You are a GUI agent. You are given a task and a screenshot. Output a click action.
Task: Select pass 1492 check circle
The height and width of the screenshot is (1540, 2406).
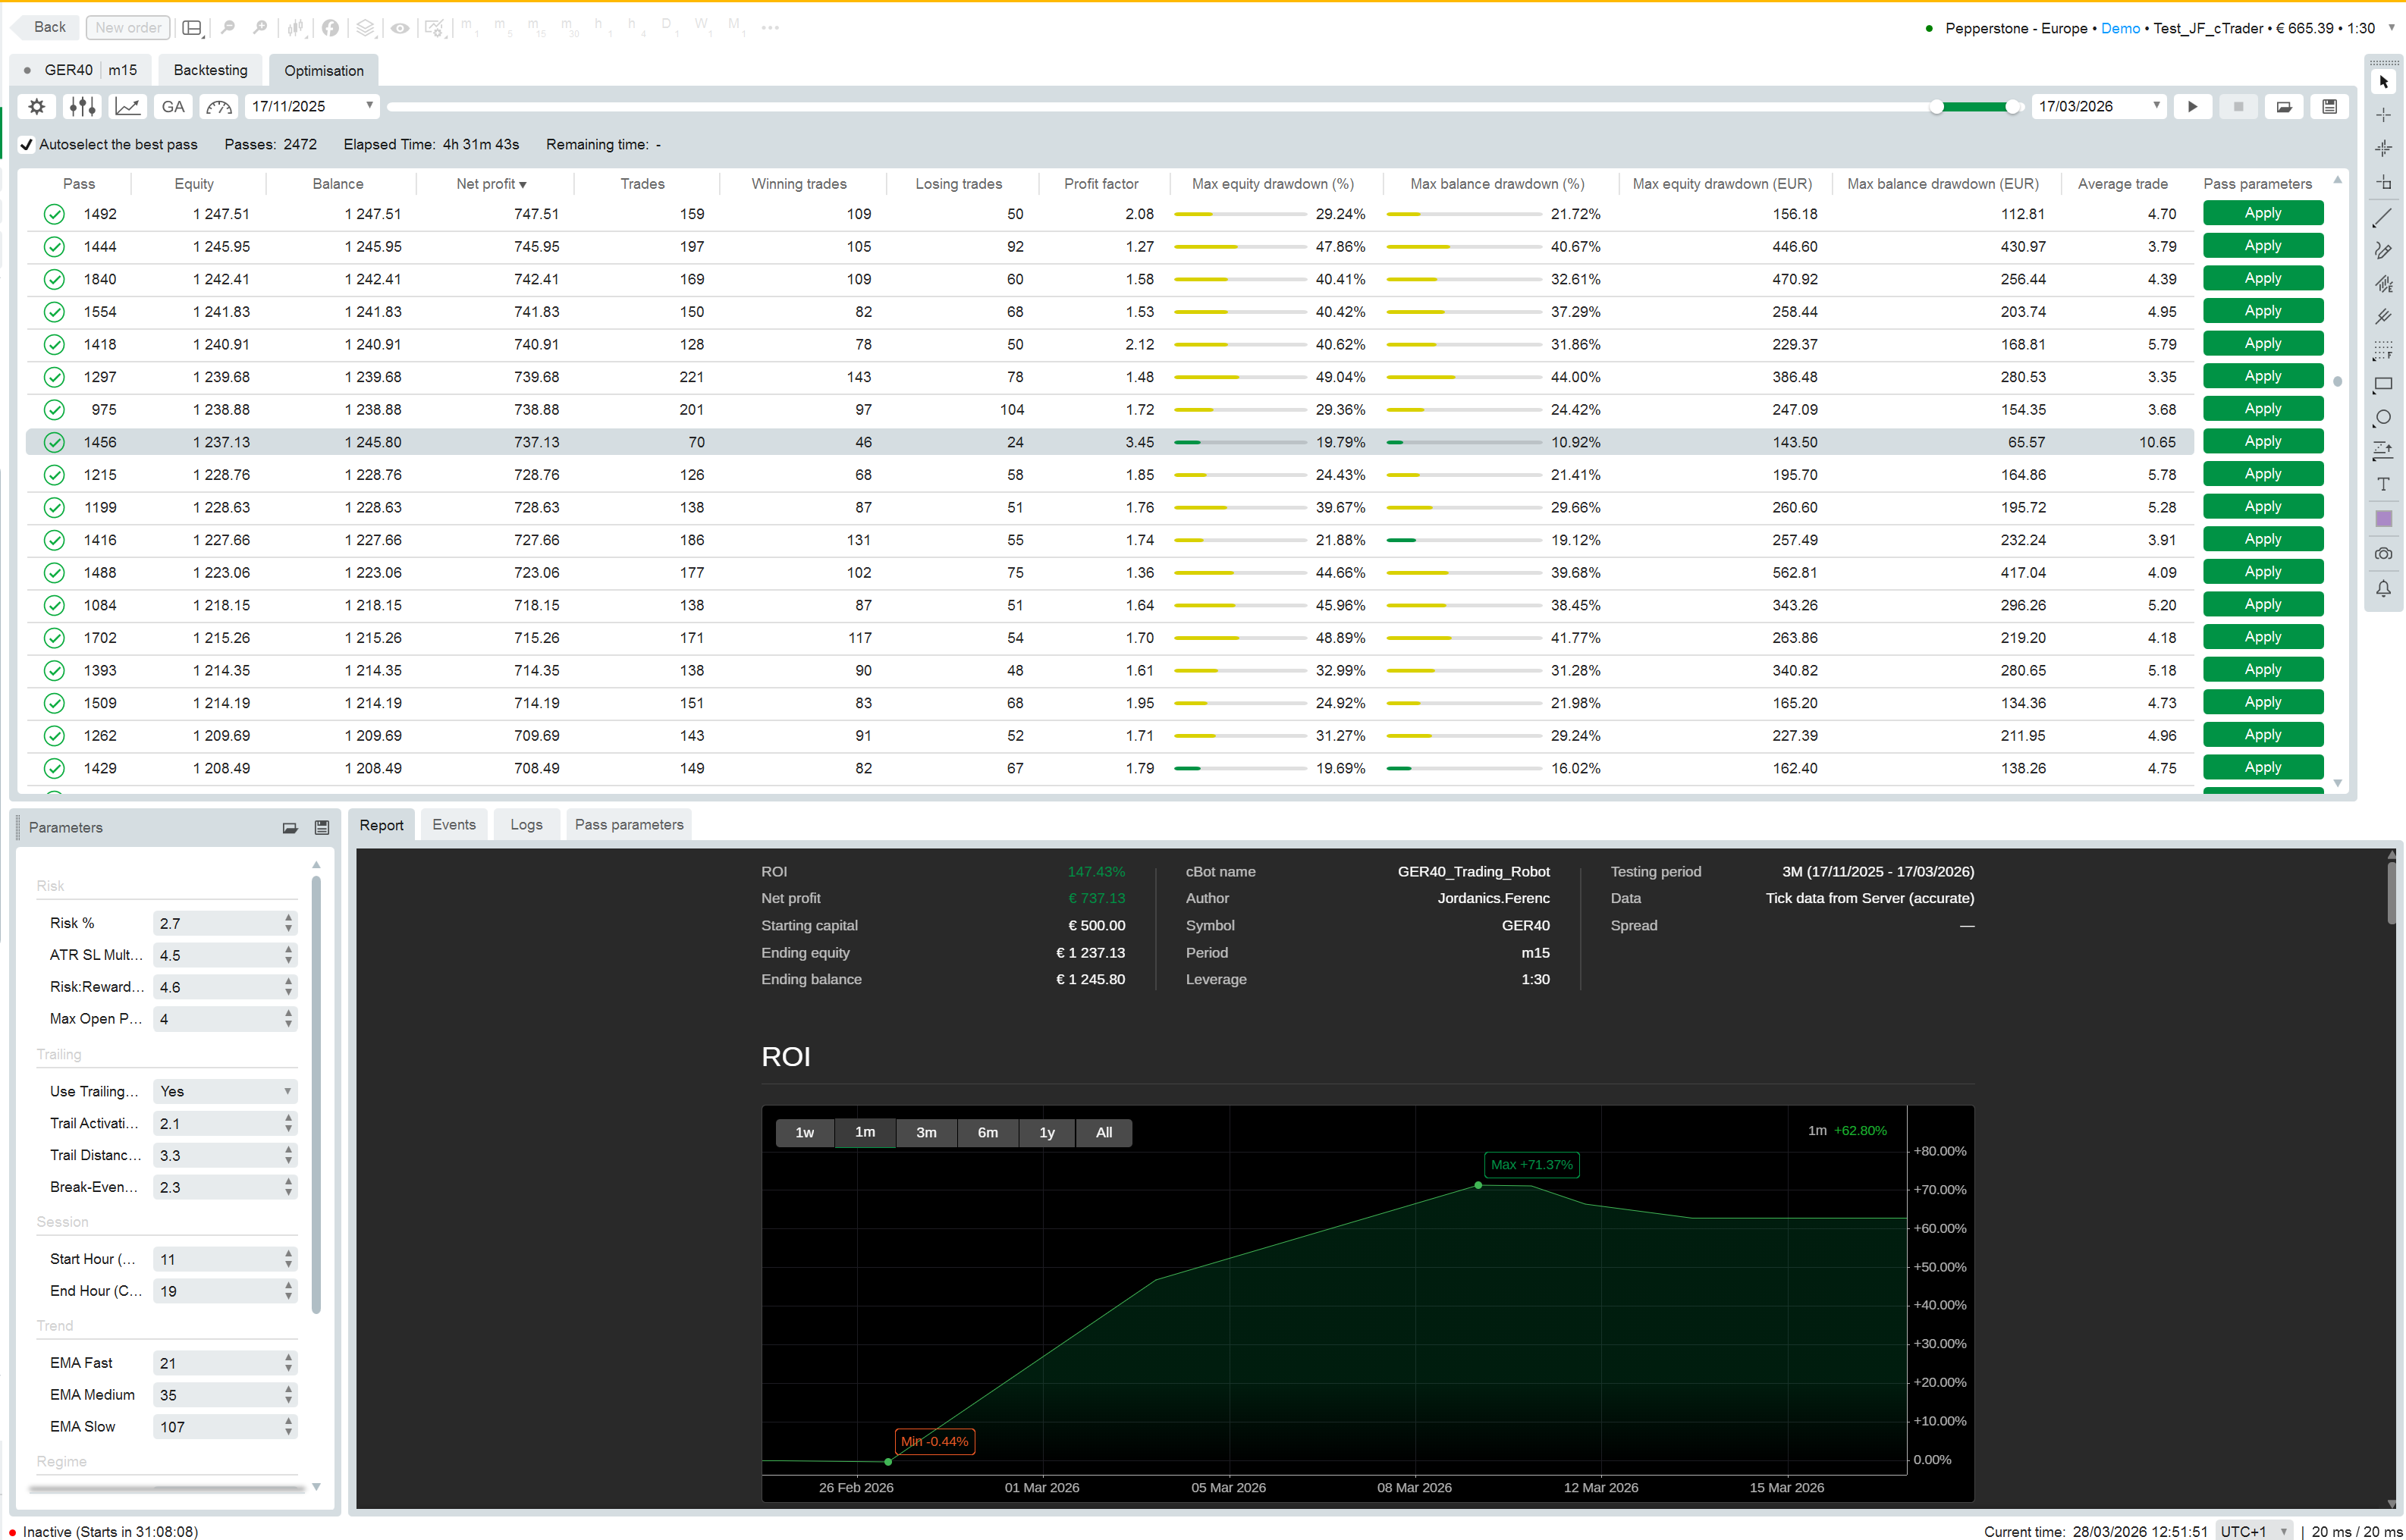54,214
